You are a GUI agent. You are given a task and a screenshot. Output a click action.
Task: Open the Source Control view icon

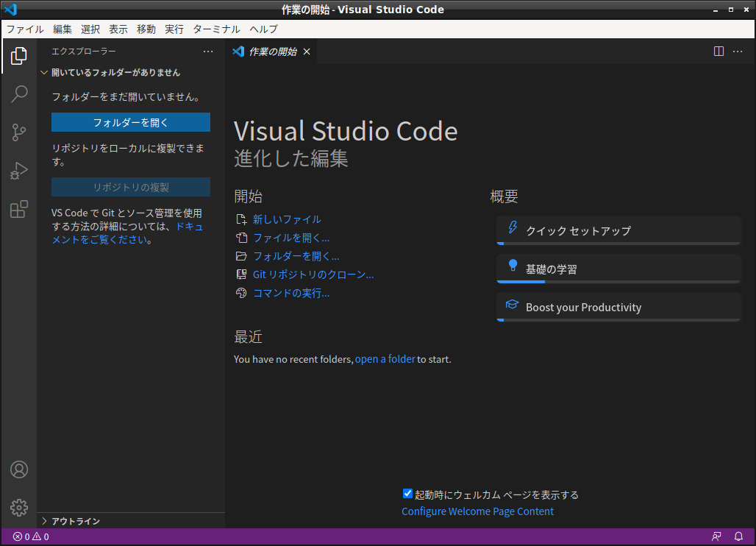[x=19, y=132]
